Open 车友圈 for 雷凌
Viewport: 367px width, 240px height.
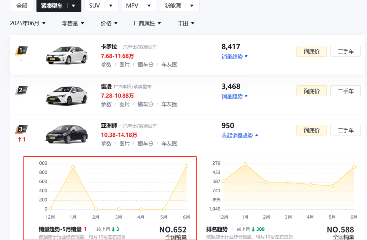tap(169, 104)
